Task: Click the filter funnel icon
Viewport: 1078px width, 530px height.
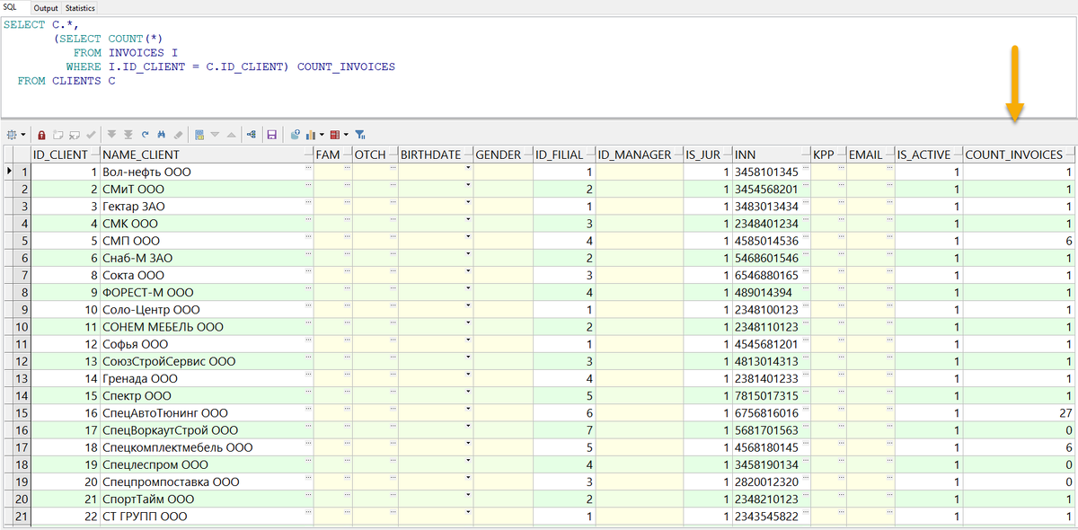Action: pos(359,135)
